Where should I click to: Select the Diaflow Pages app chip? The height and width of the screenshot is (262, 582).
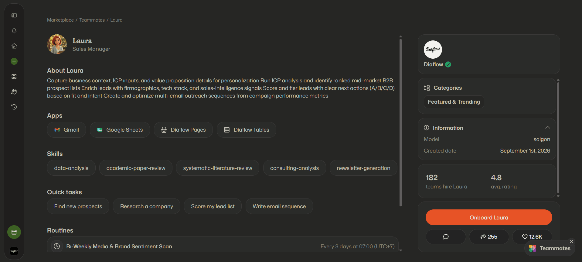pos(183,130)
